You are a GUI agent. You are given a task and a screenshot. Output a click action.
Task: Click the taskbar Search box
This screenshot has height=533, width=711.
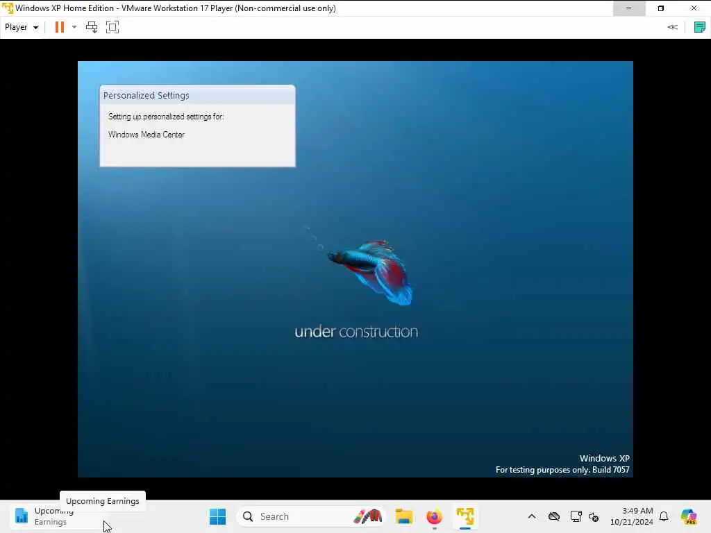point(311,516)
